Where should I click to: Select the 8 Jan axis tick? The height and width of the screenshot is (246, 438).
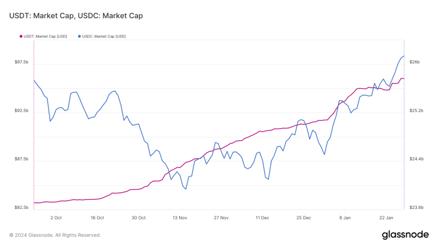(x=345, y=218)
